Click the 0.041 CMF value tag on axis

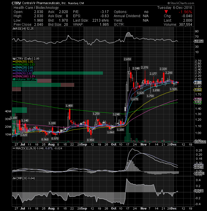pos(199,191)
